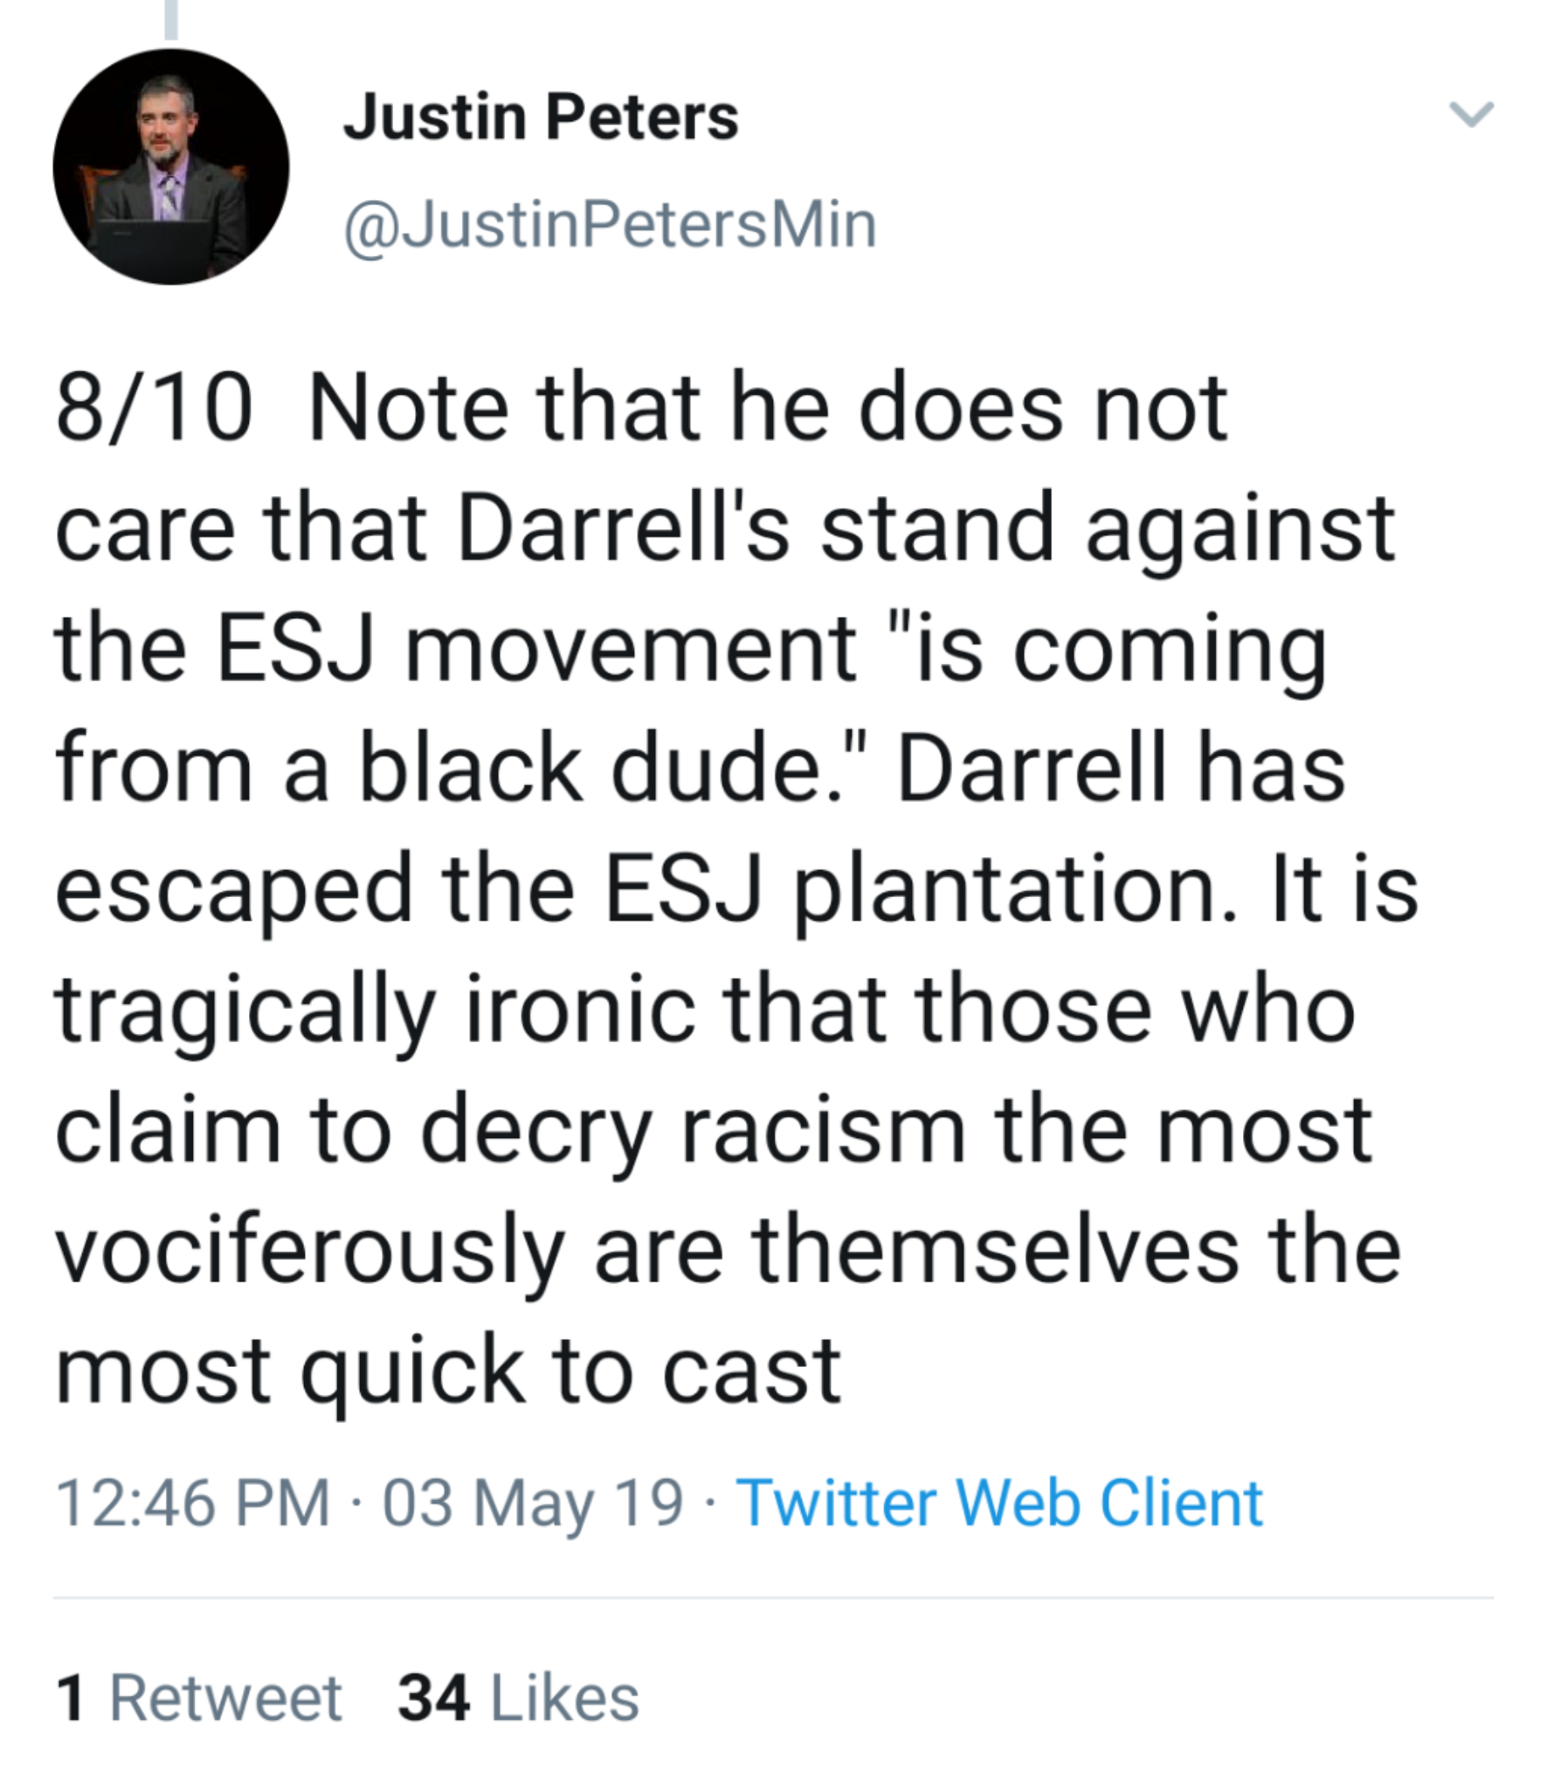Screen dimensions: 1547x1789
Task: Click the last line "most quick to cast"
Action: pos(448,1371)
